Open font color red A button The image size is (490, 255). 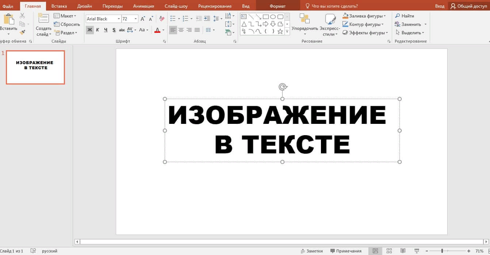pos(158,30)
